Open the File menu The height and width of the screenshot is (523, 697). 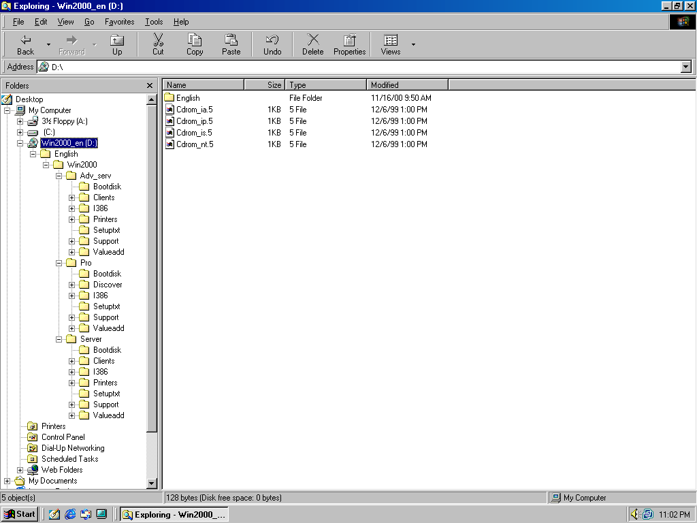(x=18, y=22)
